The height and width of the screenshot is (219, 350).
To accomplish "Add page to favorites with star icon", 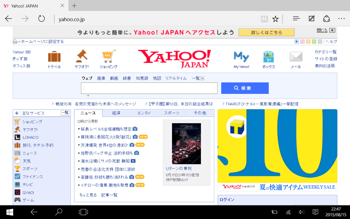I will [276, 19].
